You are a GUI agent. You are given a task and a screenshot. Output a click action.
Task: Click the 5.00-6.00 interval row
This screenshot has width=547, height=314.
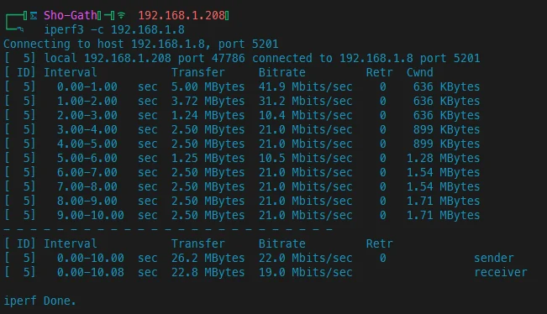tap(243, 158)
